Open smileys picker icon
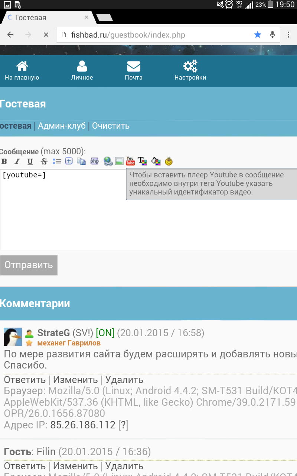The height and width of the screenshot is (476, 297). point(169,161)
